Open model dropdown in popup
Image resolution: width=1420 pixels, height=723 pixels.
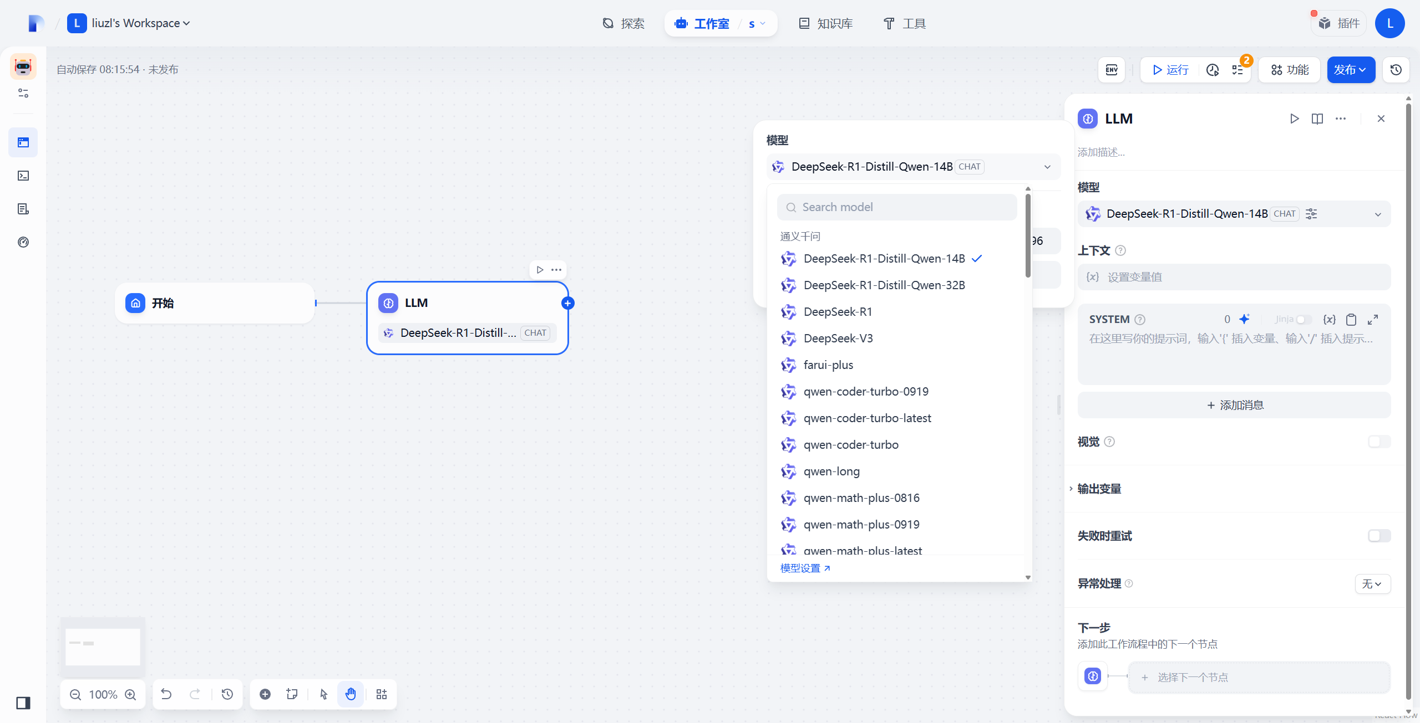point(914,167)
